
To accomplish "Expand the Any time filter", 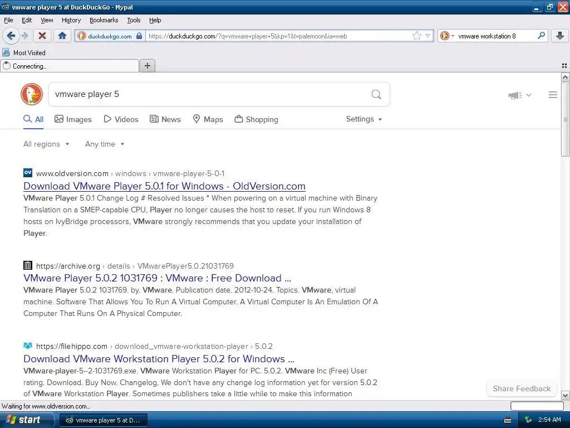I will pos(105,144).
